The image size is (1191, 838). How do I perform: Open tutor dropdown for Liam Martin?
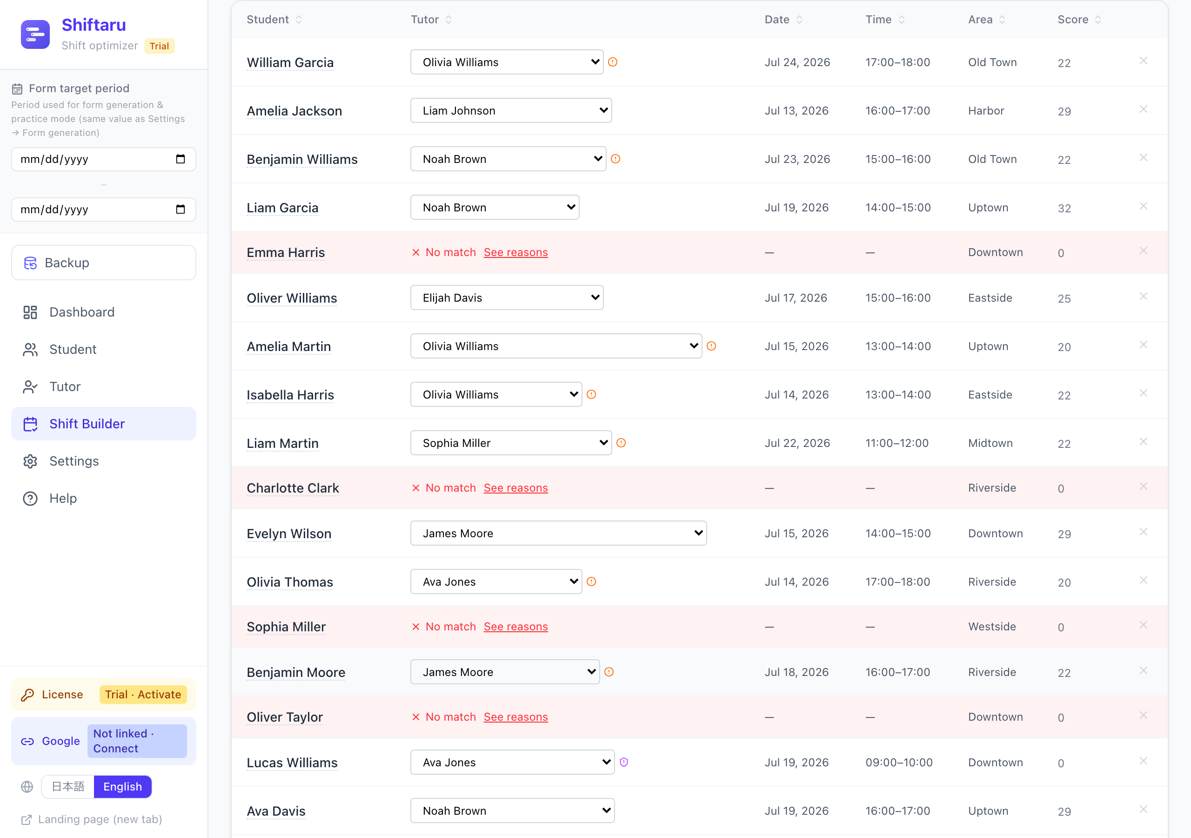(x=511, y=443)
